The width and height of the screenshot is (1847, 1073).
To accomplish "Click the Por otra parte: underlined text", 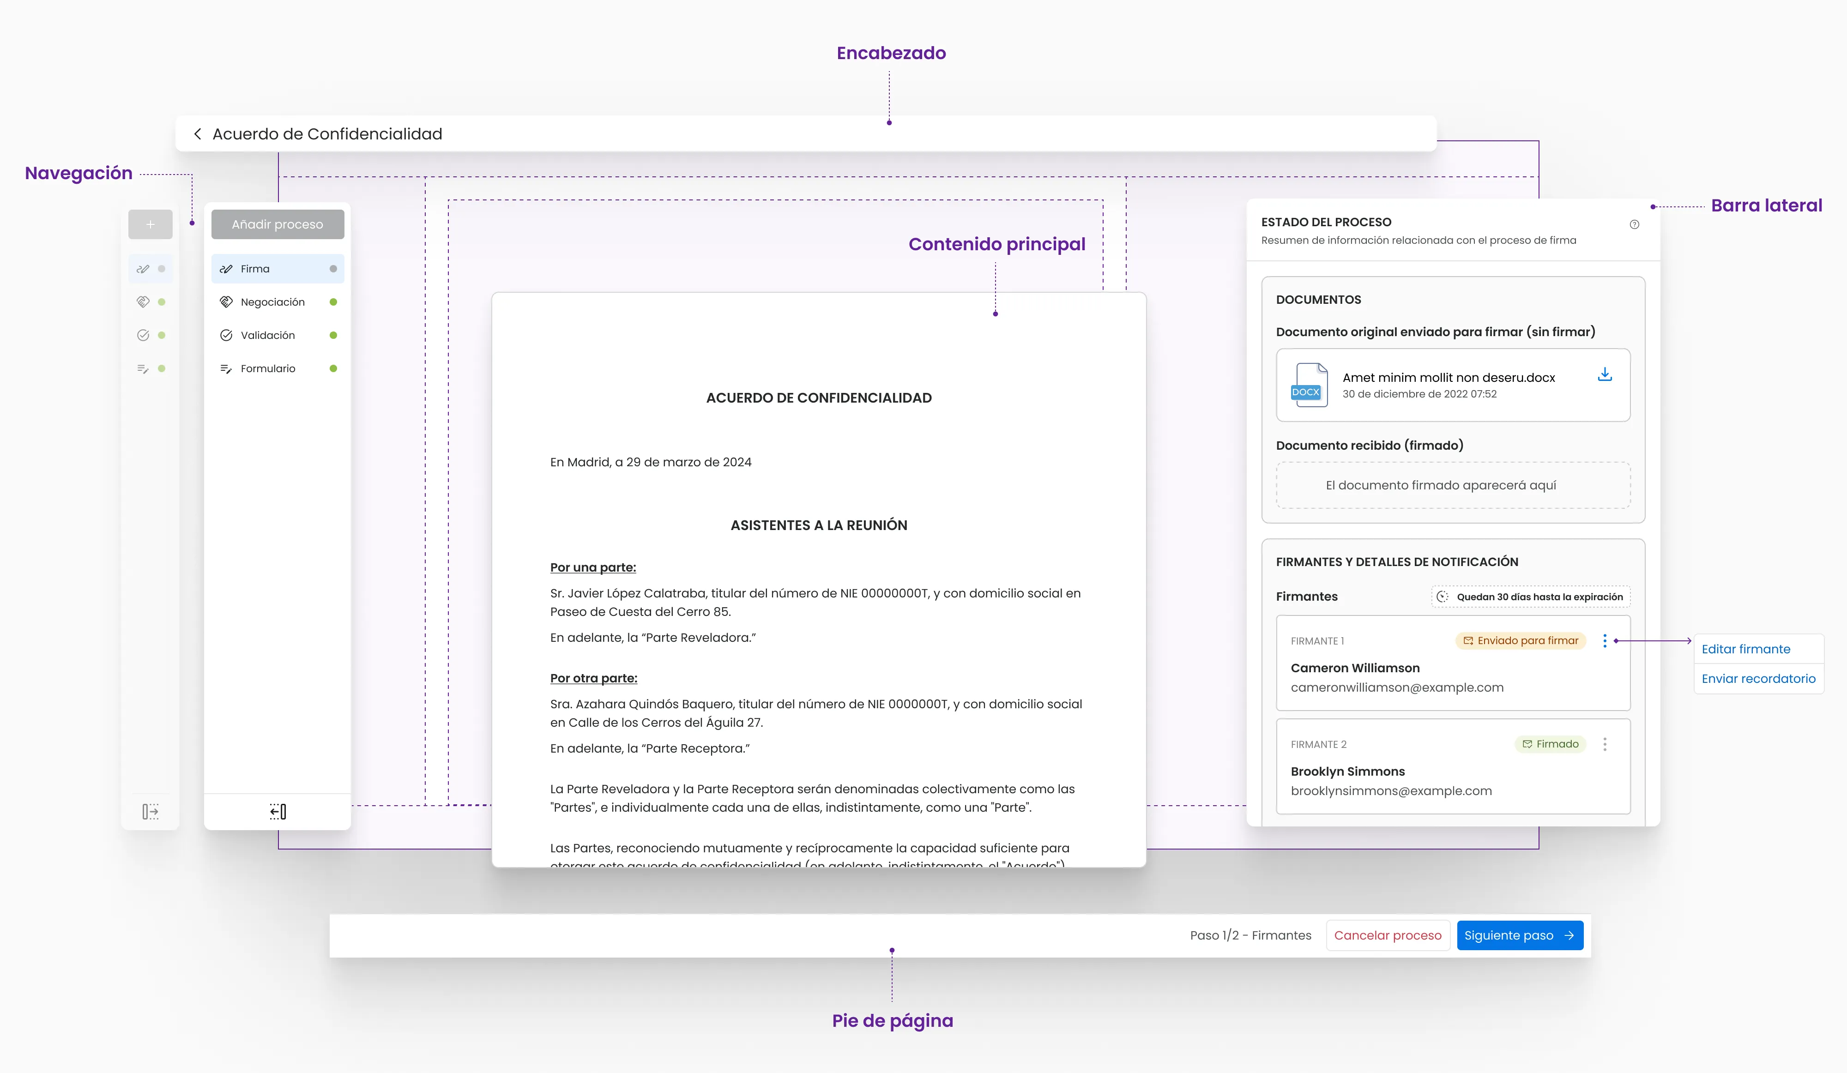I will click(x=594, y=678).
